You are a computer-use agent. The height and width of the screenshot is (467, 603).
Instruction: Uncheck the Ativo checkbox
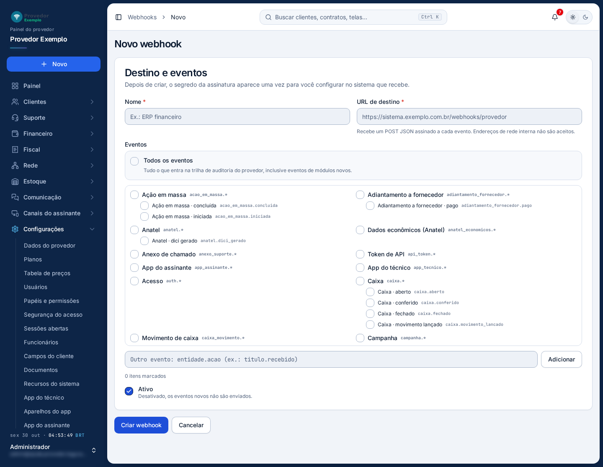[129, 391]
